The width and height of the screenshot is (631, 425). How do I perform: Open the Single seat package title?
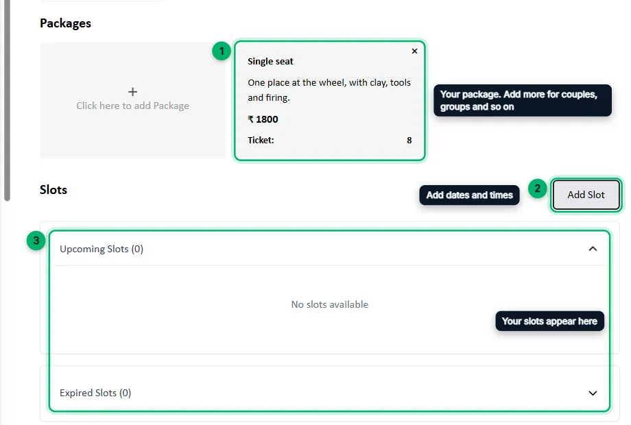(270, 62)
